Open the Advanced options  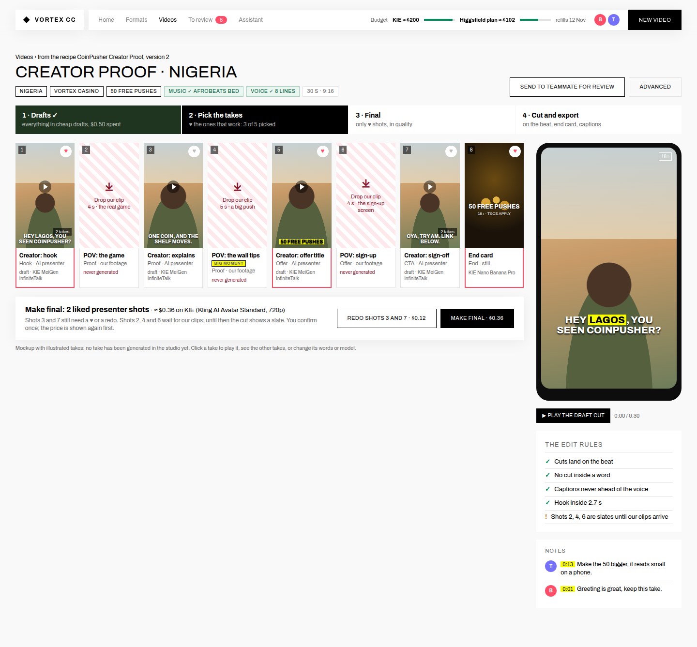pos(655,87)
